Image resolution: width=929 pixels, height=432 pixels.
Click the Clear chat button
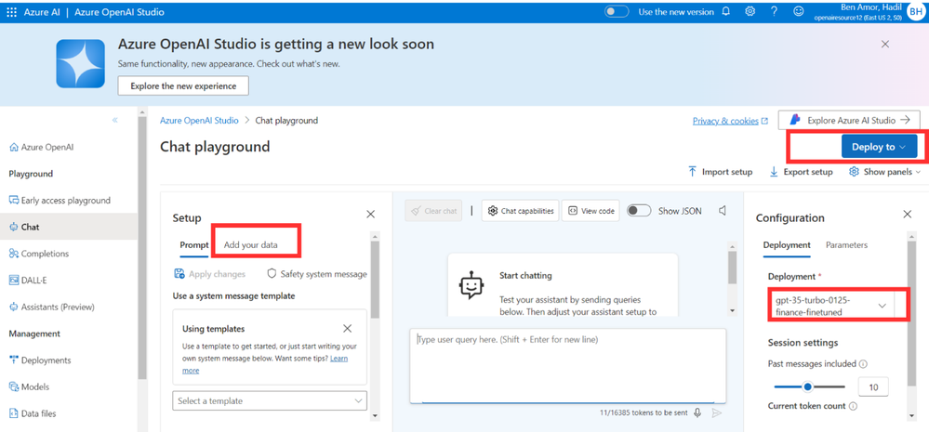(x=433, y=211)
